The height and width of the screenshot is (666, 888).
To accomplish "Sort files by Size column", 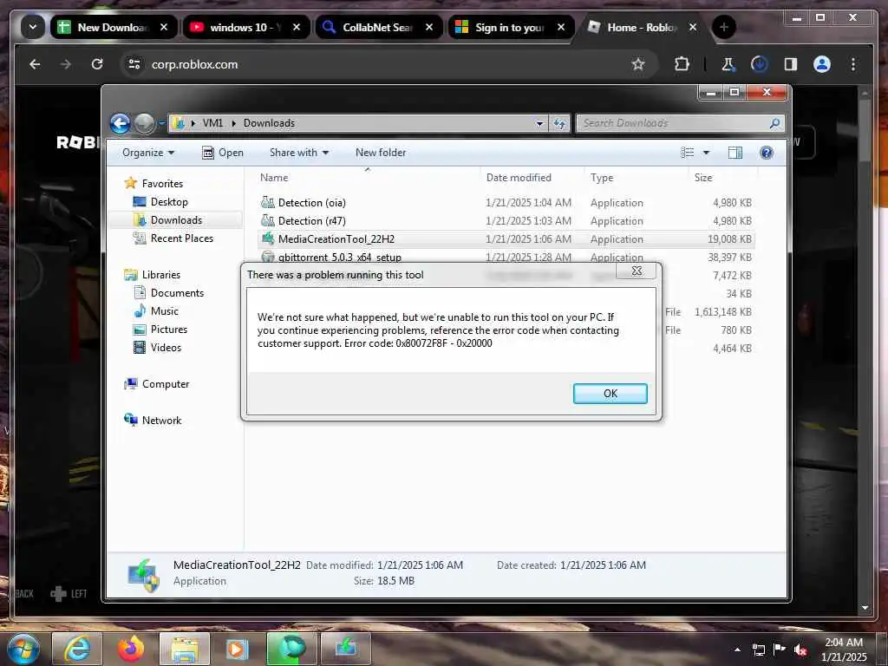I will coord(702,177).
